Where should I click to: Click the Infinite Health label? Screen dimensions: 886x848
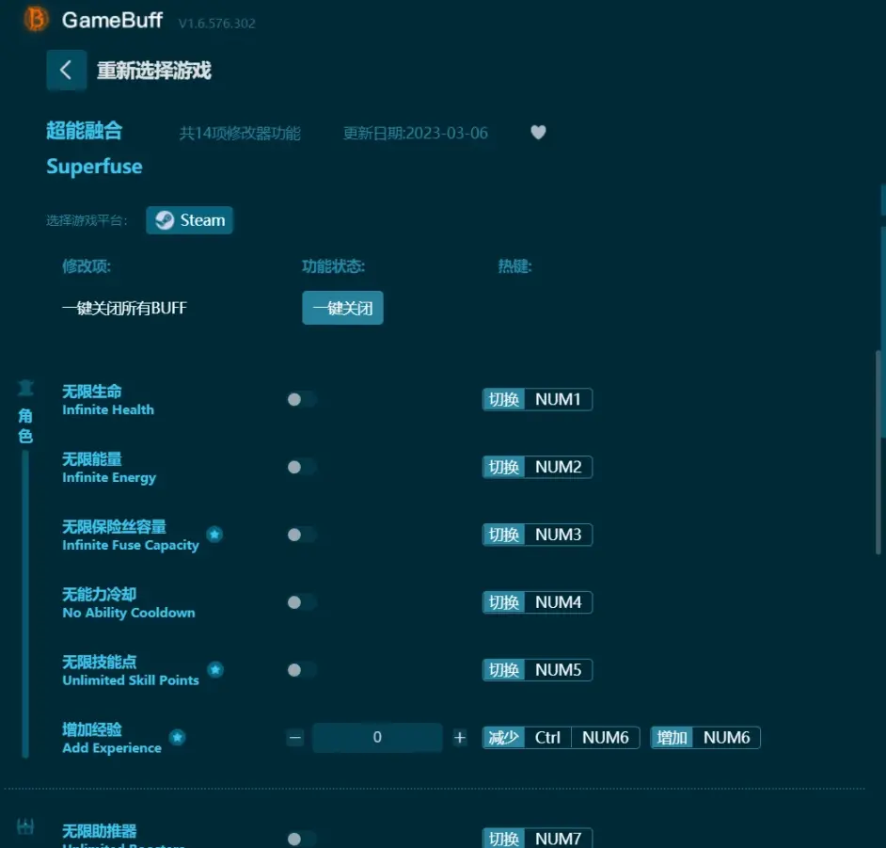pos(108,409)
